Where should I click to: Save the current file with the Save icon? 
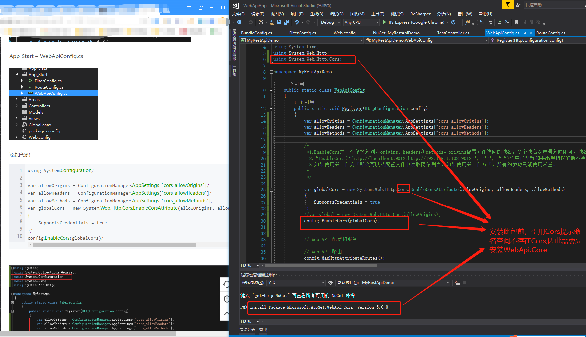click(x=279, y=22)
